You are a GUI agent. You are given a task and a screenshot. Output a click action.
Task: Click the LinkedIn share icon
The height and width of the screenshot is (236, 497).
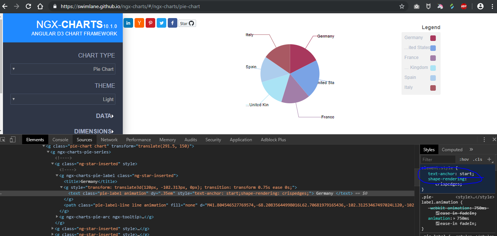(x=128, y=23)
